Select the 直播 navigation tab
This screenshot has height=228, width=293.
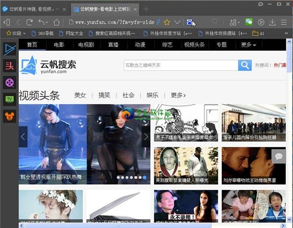(113, 45)
